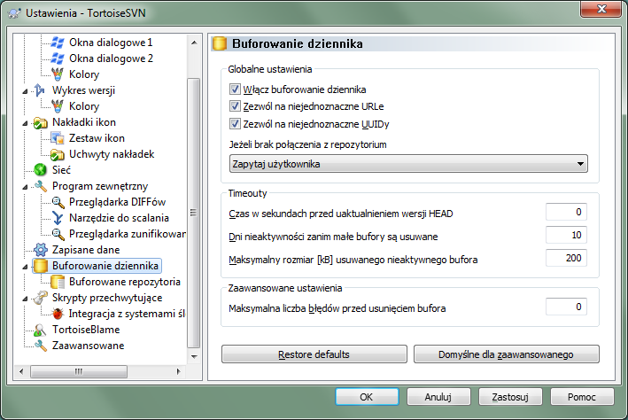The width and height of the screenshot is (628, 420).
Task: Click the tree scrollbar up arrow
Action: (194, 43)
